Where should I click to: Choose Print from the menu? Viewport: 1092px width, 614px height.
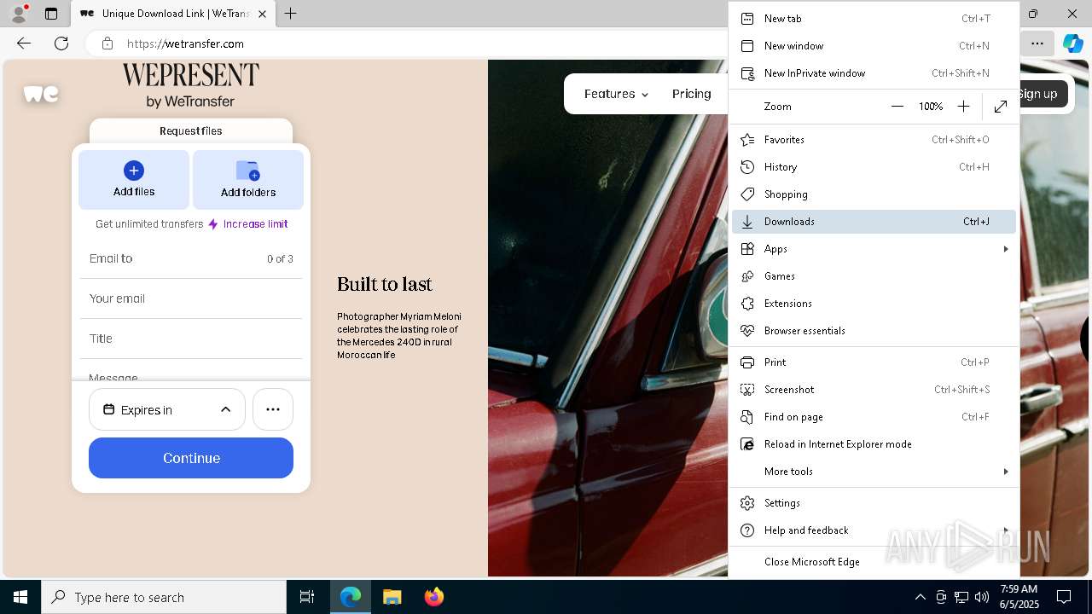click(x=874, y=362)
